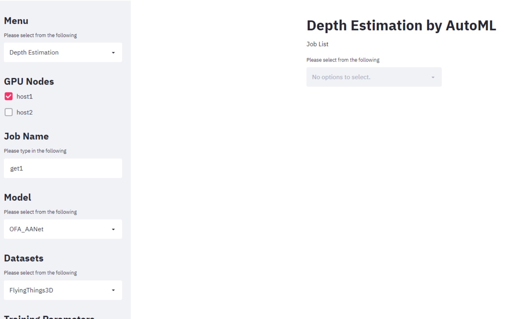Click the 'Depth Estimation by AutoML' title
The height and width of the screenshot is (319, 530).
pyautogui.click(x=401, y=25)
